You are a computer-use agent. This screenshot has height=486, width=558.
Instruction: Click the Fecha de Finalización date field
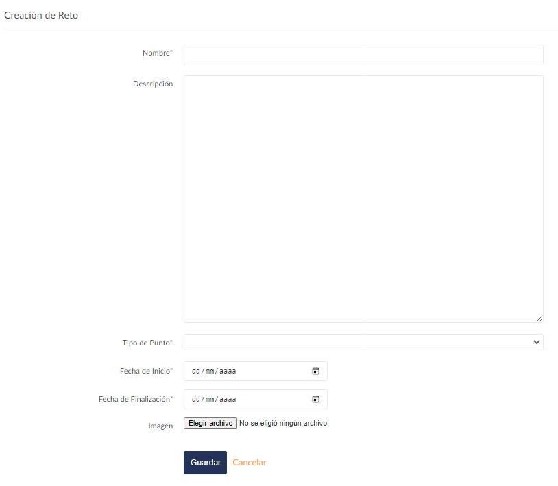point(256,399)
